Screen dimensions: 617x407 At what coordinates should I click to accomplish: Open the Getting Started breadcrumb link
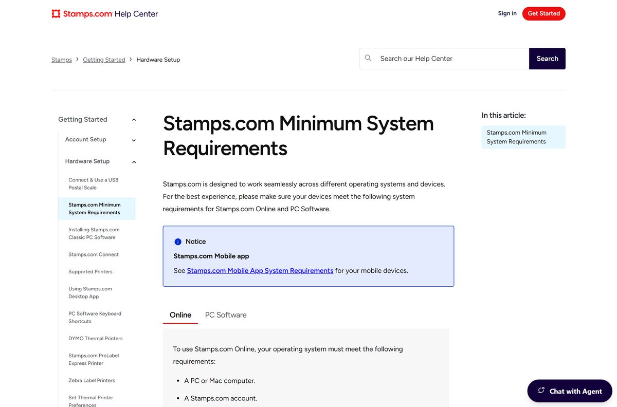pyautogui.click(x=104, y=60)
